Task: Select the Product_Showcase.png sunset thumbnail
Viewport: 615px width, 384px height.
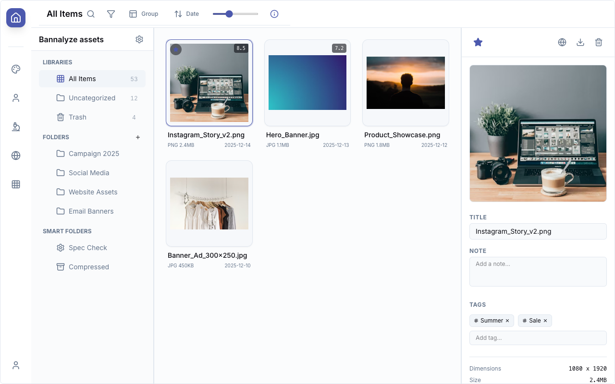Action: tap(406, 83)
